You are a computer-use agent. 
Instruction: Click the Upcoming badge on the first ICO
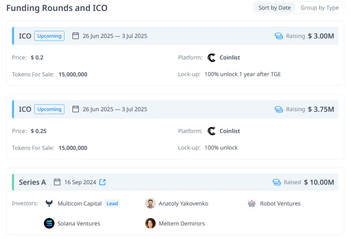[49, 36]
